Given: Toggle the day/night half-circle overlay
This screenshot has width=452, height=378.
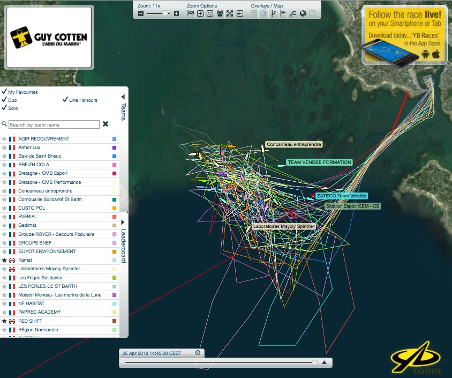Looking at the screenshot, I should point(263,13).
